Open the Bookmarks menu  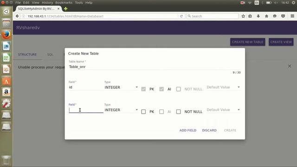coord(64,3)
